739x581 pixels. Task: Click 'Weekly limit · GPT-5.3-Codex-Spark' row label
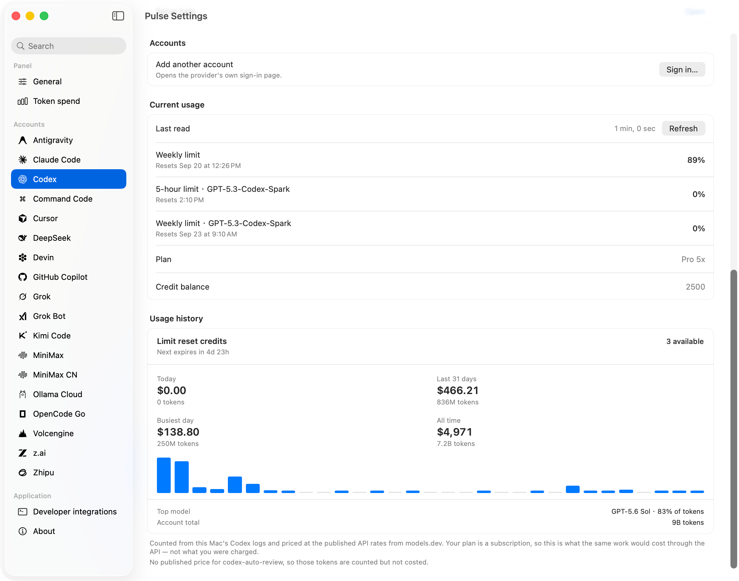[223, 223]
